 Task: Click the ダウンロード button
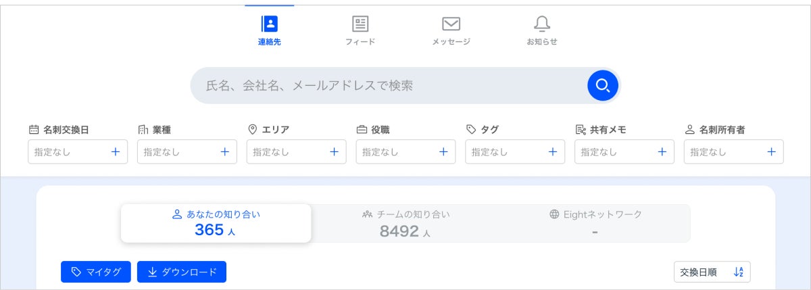pyautogui.click(x=181, y=272)
